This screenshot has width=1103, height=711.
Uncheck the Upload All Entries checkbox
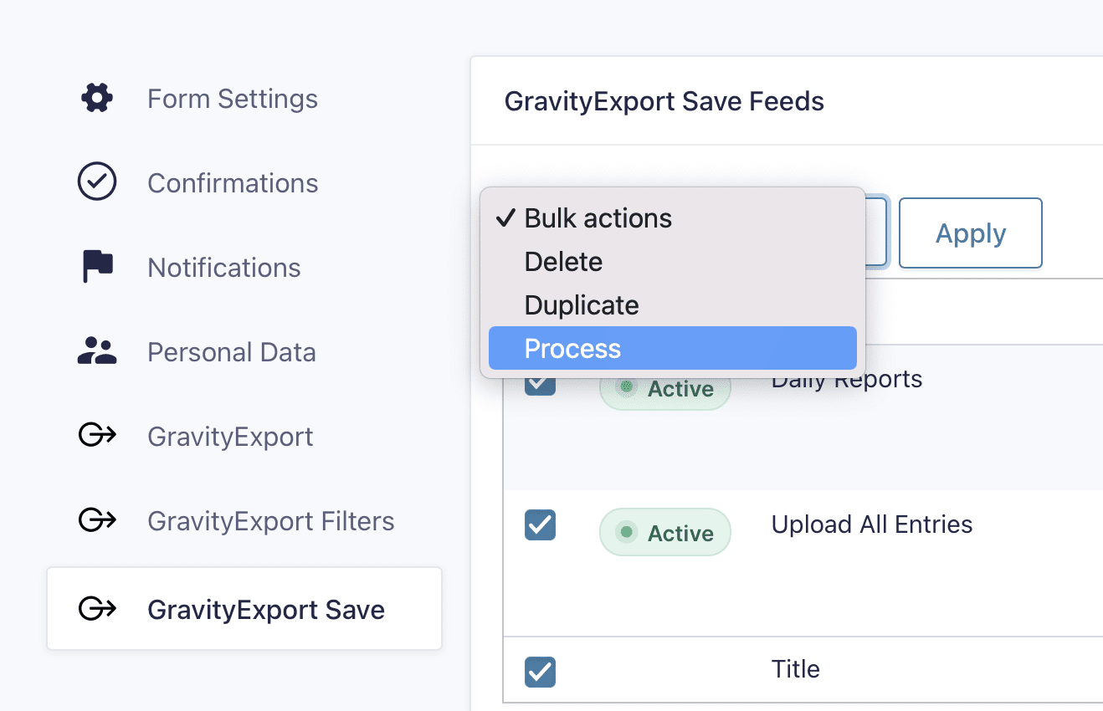click(540, 525)
